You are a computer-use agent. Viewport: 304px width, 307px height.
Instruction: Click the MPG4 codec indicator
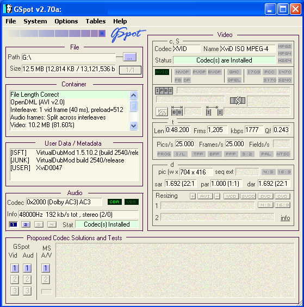pyautogui.click(x=284, y=53)
